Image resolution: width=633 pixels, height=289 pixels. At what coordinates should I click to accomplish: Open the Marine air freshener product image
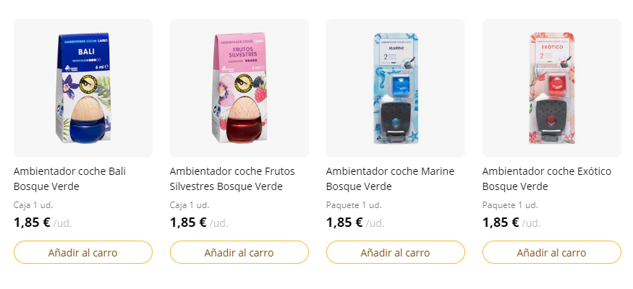point(396,88)
